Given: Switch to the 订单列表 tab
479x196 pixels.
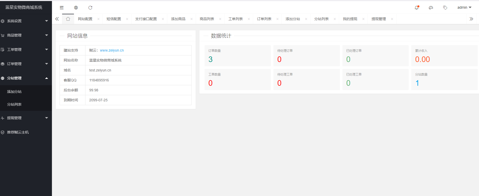Looking at the screenshot, I should pos(264,19).
